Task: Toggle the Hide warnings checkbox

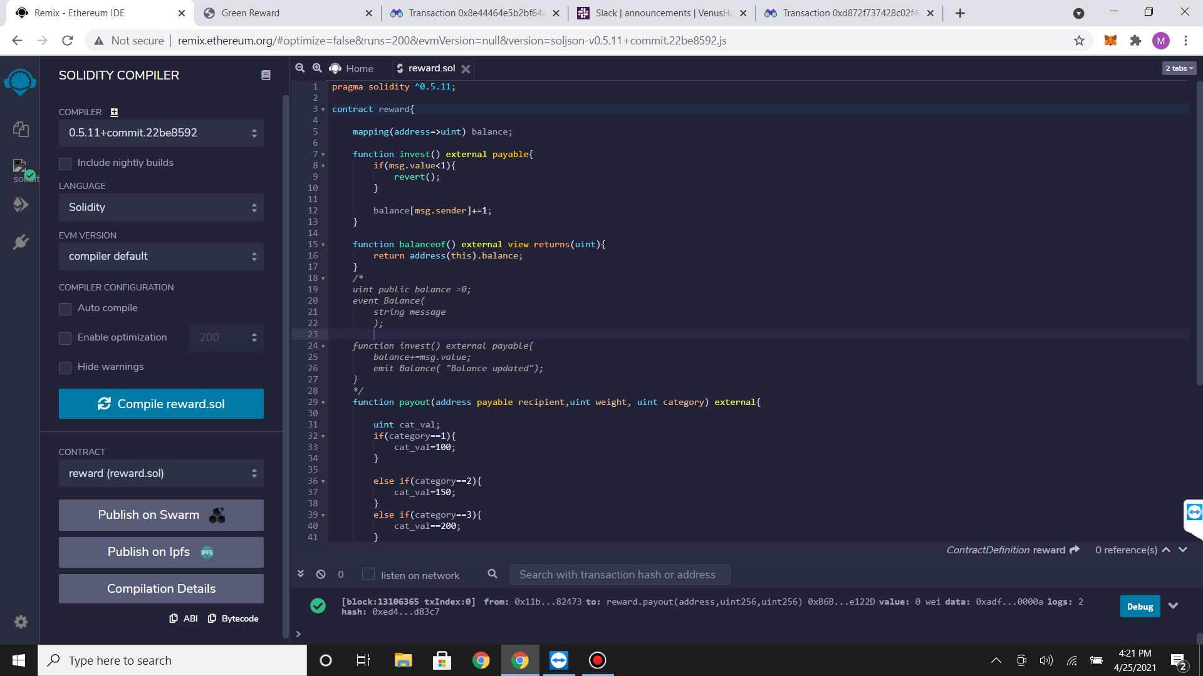Action: pos(65,367)
